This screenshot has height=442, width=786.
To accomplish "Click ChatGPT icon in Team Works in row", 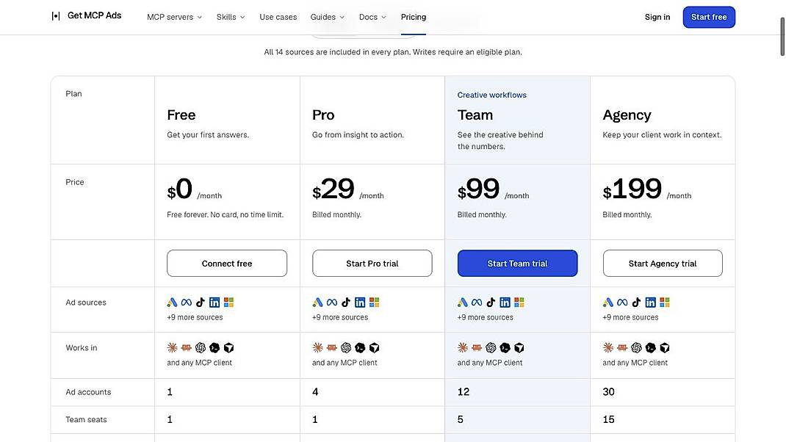I will (x=491, y=347).
